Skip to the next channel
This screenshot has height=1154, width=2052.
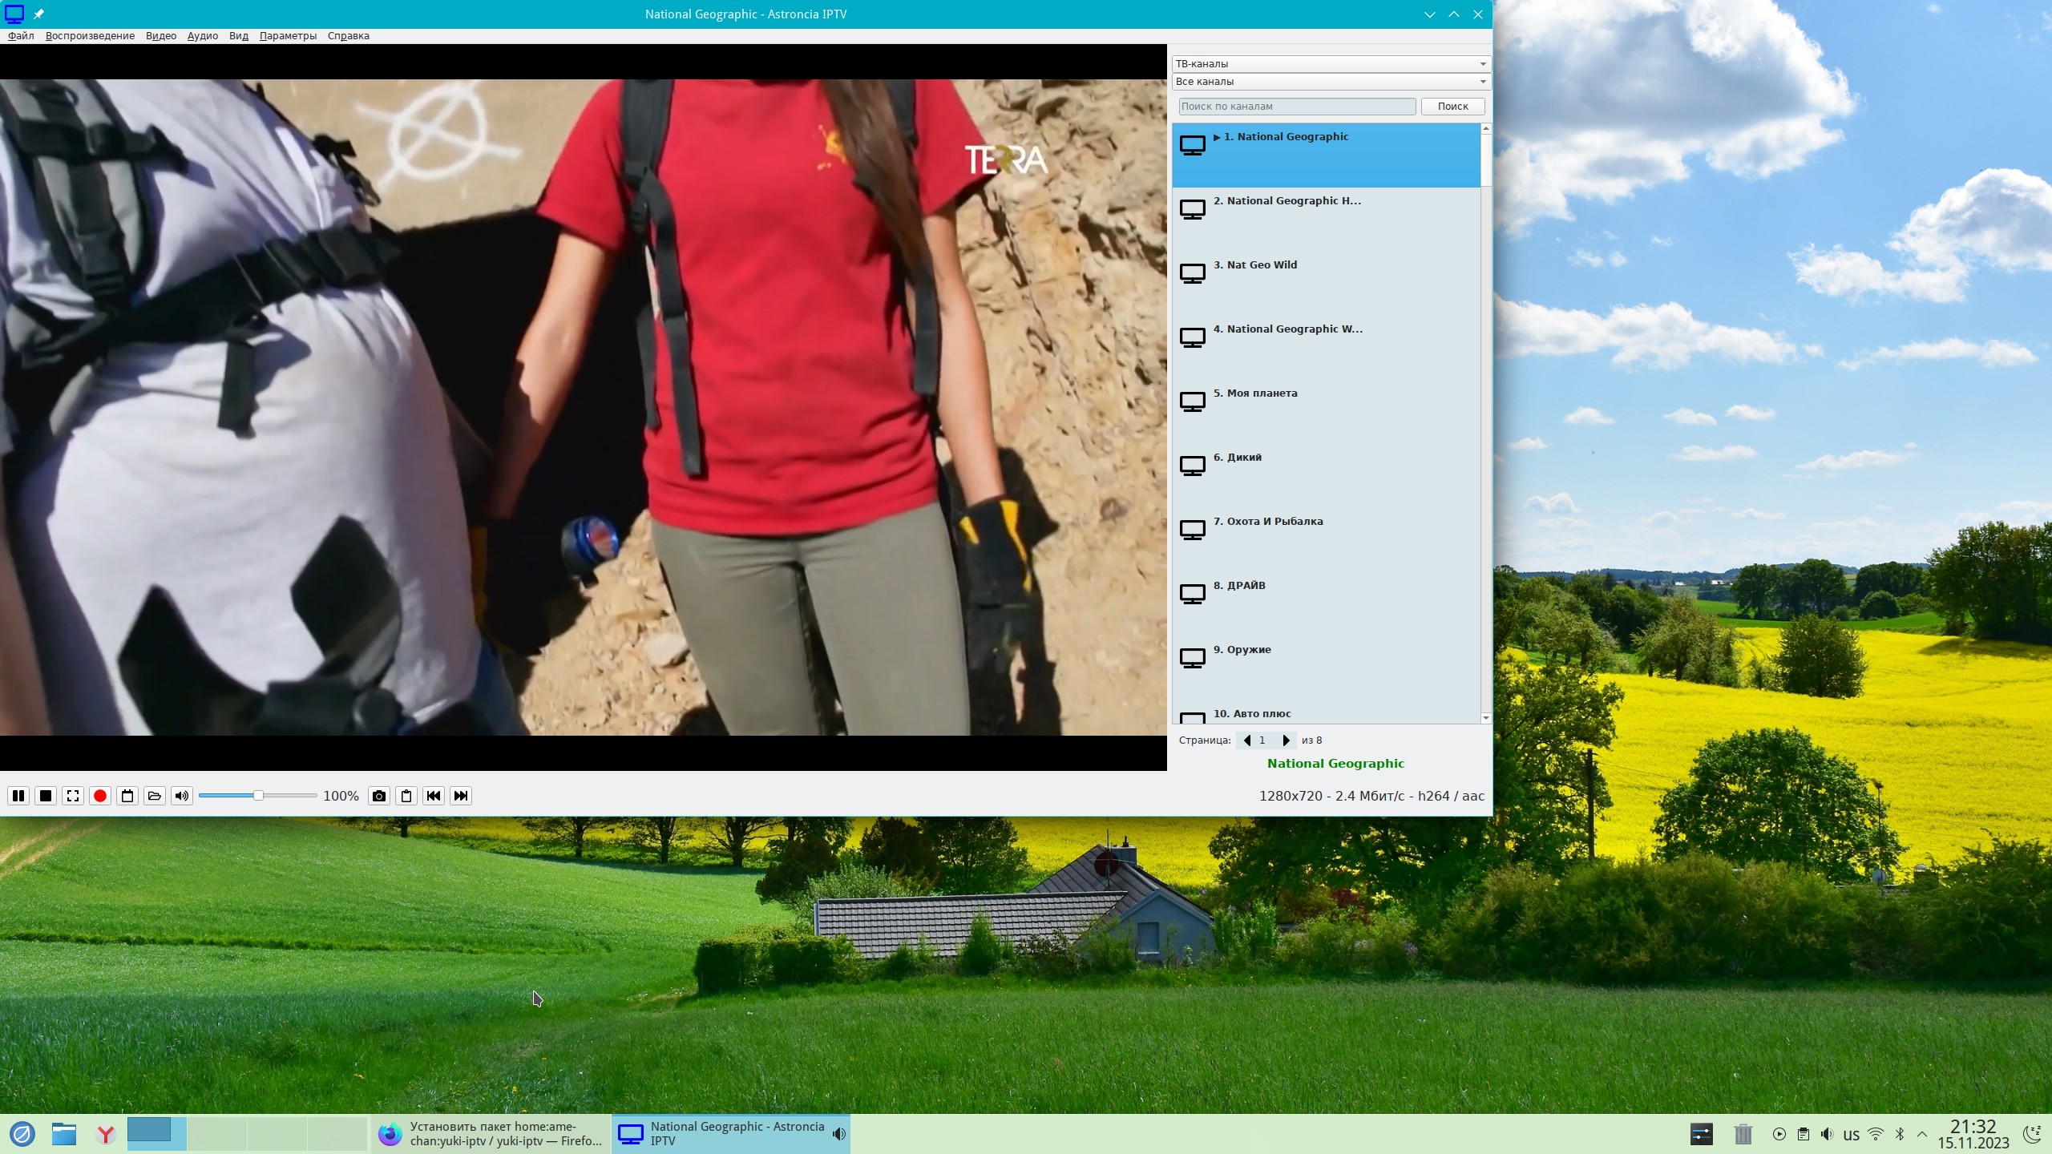[x=461, y=796]
